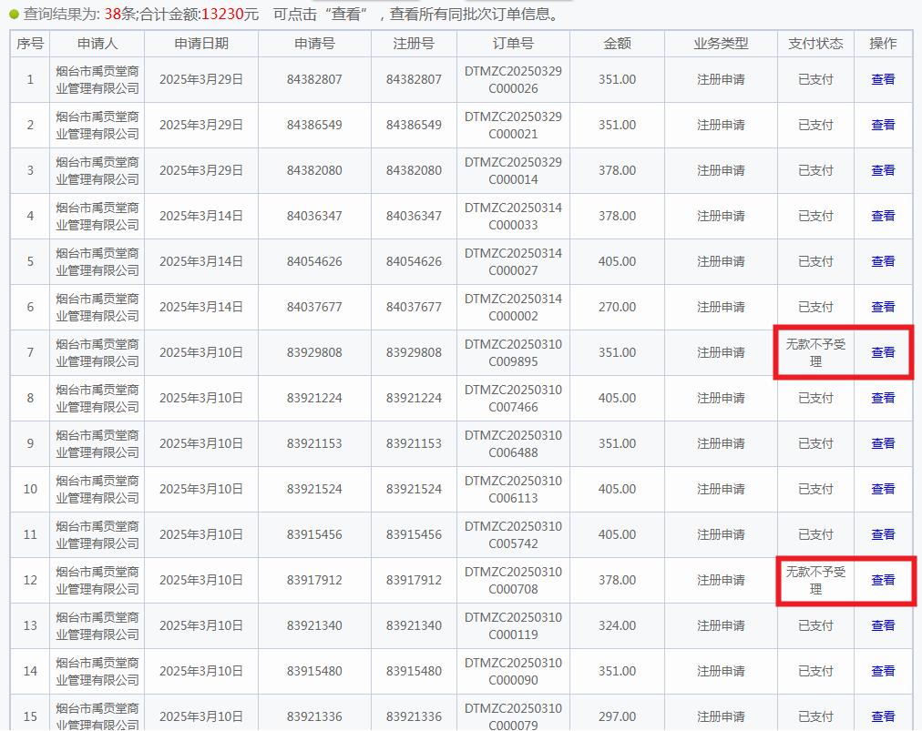Screen dimensions: 922x731
Task: Select order number DTMZC20250314C000027
Action: (513, 261)
